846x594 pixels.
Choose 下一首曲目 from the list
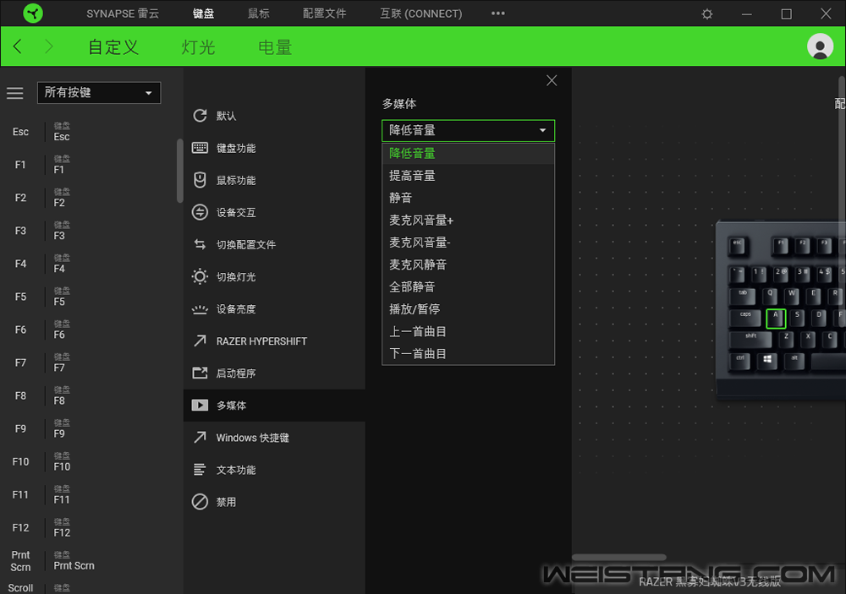(x=468, y=353)
